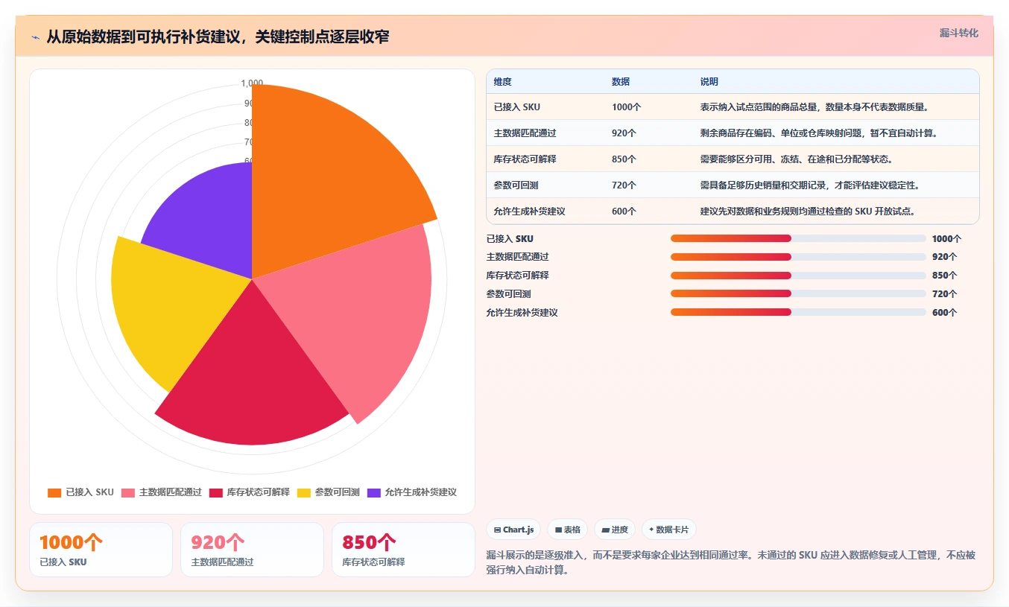Click the 1,000 axis label on chart
Screen dimensions: 1009x607
252,83
